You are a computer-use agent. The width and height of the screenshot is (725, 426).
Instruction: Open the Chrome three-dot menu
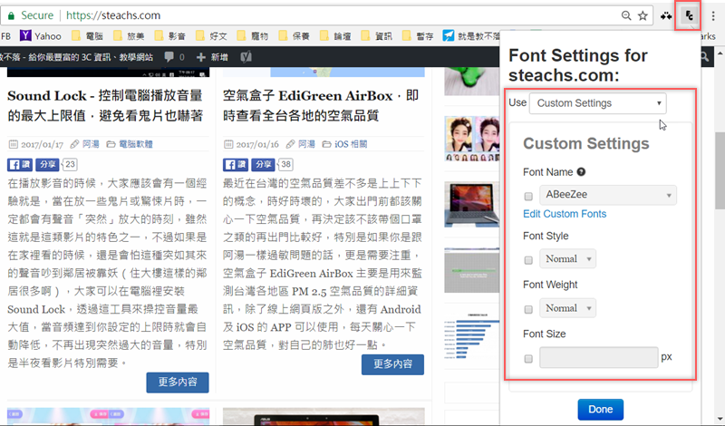point(713,15)
